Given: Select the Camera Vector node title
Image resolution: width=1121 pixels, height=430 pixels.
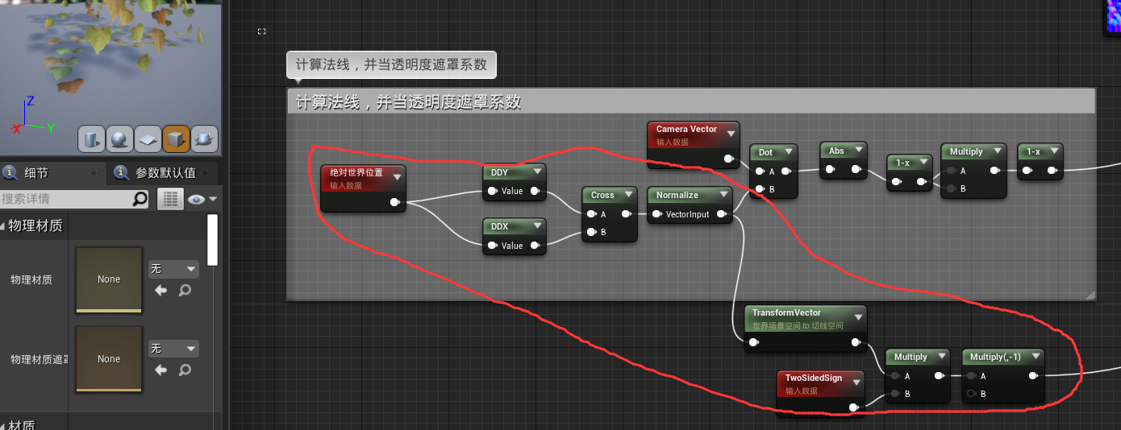Looking at the screenshot, I should click(686, 129).
